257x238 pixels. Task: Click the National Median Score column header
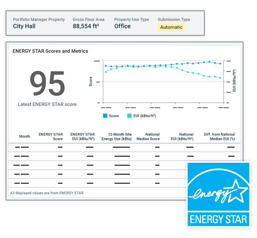pyautogui.click(x=148, y=137)
